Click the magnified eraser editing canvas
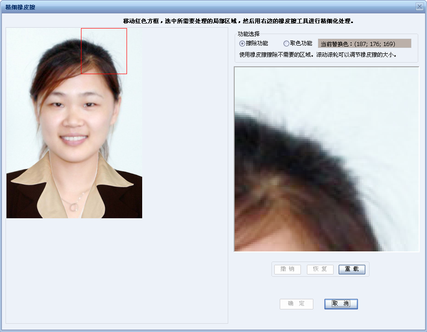 (x=327, y=159)
